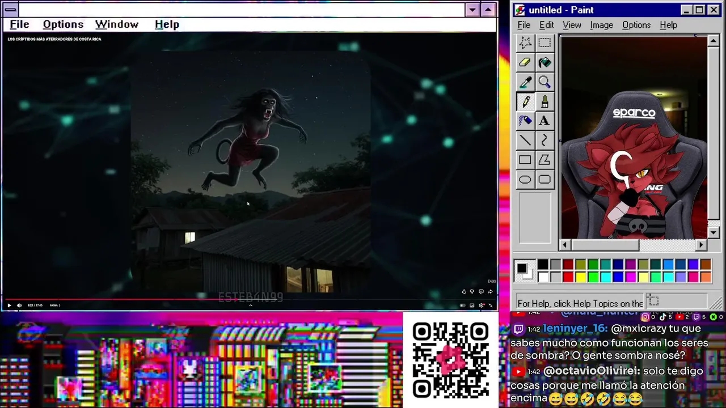Click the video player settings gear
This screenshot has width=726, height=408.
point(482,305)
